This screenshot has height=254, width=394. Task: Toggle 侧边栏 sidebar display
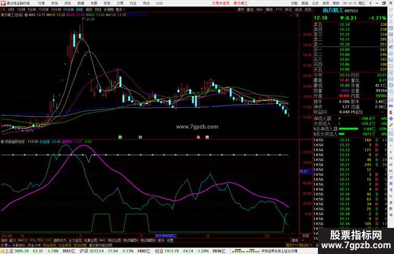click(305, 245)
